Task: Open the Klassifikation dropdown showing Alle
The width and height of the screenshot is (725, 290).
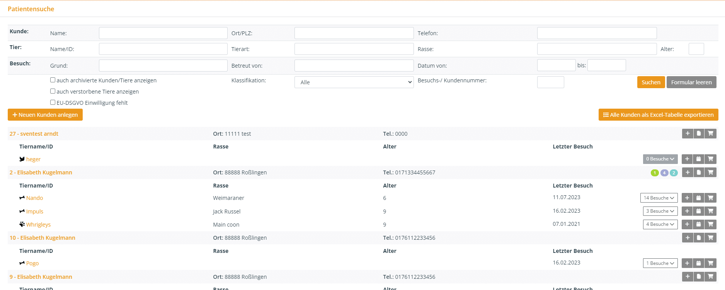Action: click(x=354, y=82)
